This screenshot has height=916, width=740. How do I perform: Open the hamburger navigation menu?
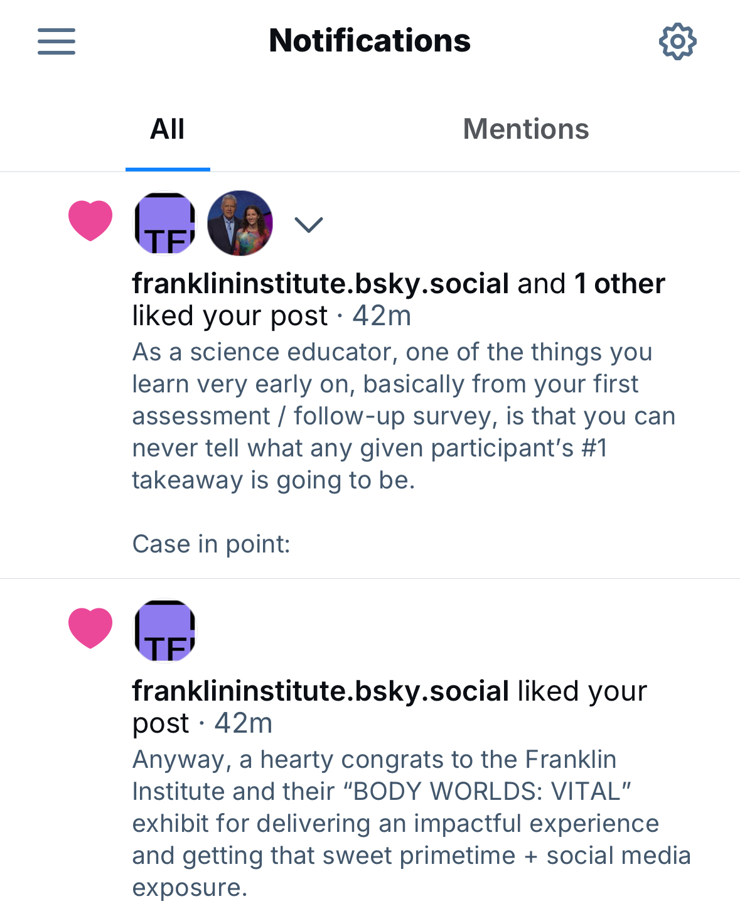pyautogui.click(x=56, y=41)
